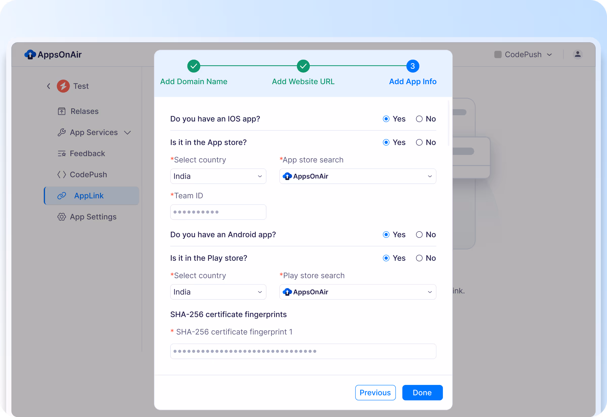Click the Relases upload box icon
Viewport: 607px width, 417px height.
point(61,111)
